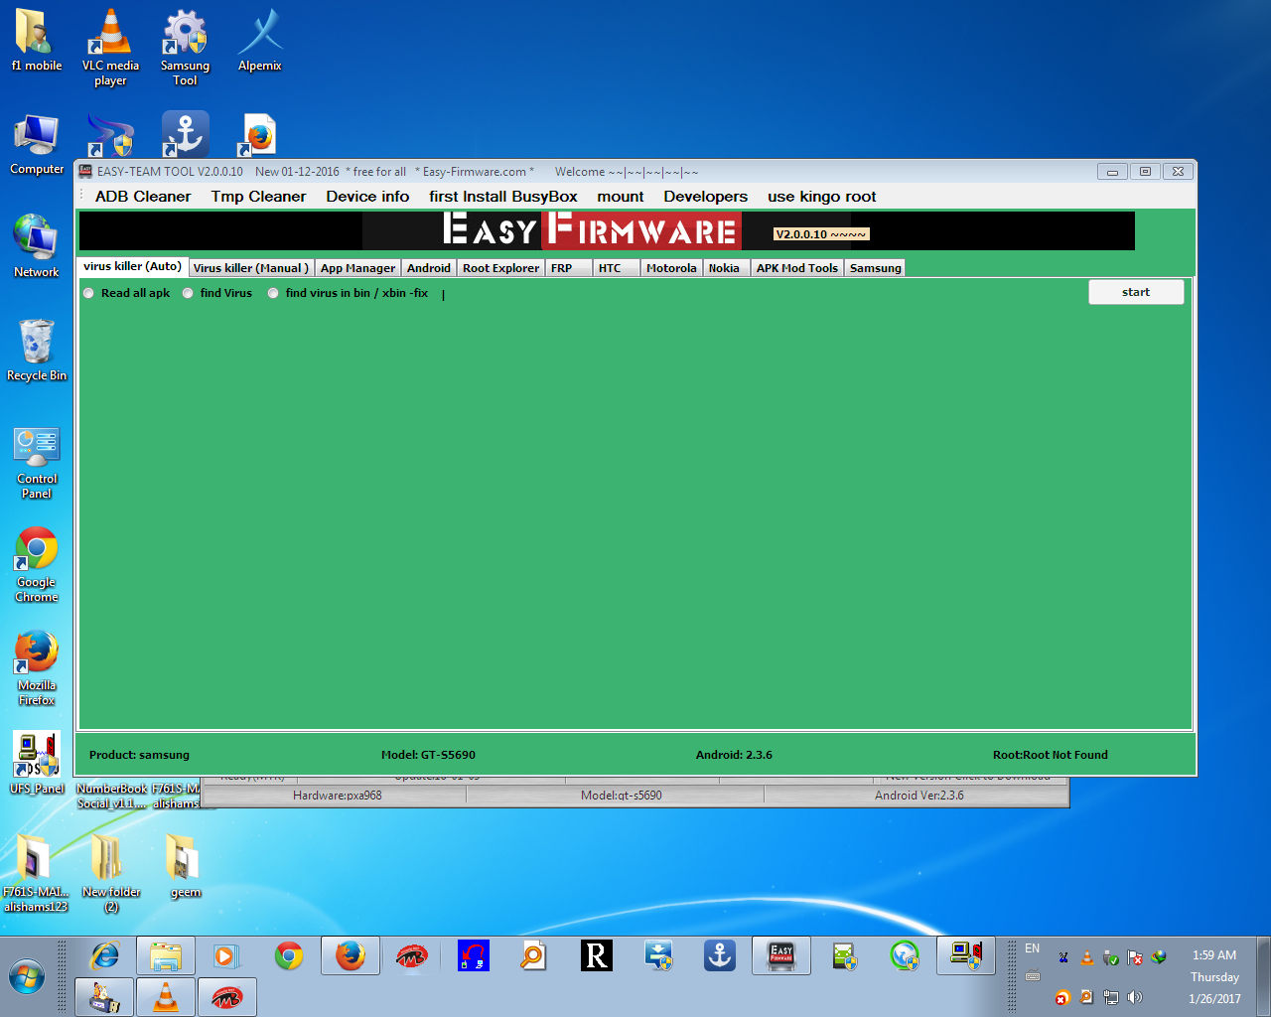This screenshot has height=1017, width=1271.
Task: Click the Chrome taskbar icon
Action: [x=289, y=956]
